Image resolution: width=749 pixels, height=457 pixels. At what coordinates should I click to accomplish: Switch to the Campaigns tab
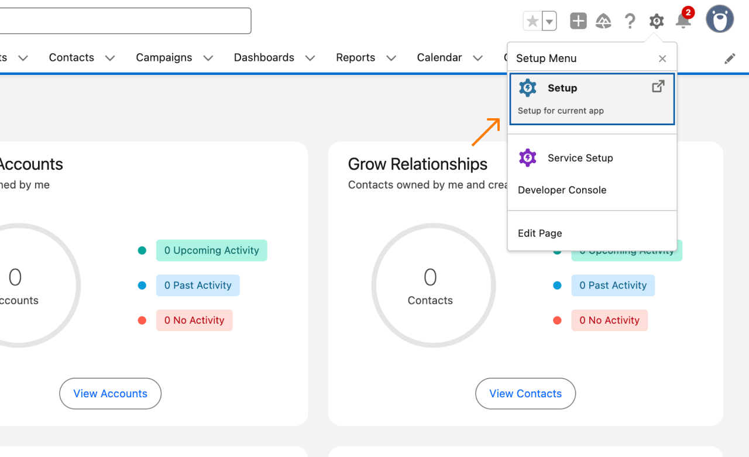[164, 57]
